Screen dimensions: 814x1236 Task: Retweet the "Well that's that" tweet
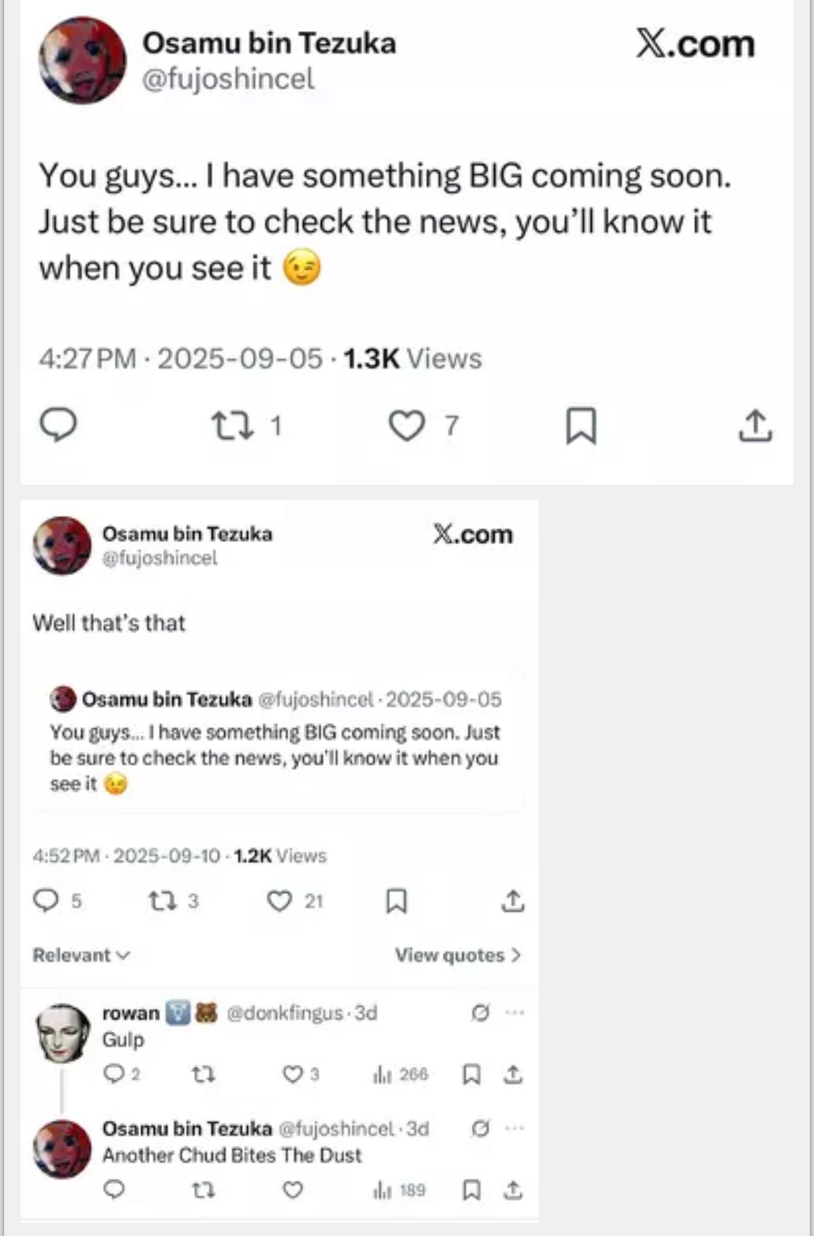pyautogui.click(x=163, y=900)
